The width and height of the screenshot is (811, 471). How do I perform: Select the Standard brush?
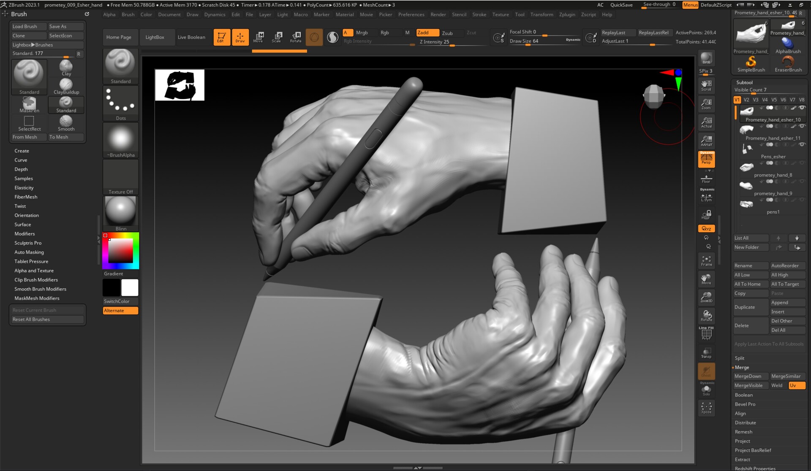[29, 76]
